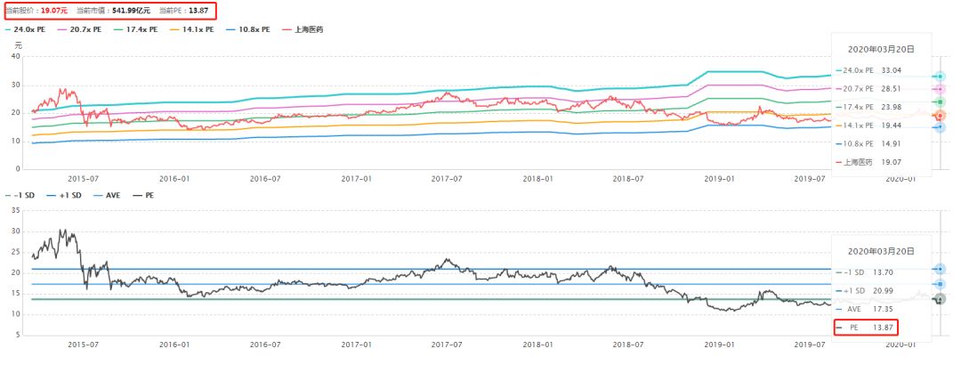Screen dimensions: 961x365
Task: Toggle the 17.4x PE legend series
Action: pos(137,28)
